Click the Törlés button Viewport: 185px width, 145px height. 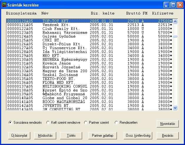[71, 136]
